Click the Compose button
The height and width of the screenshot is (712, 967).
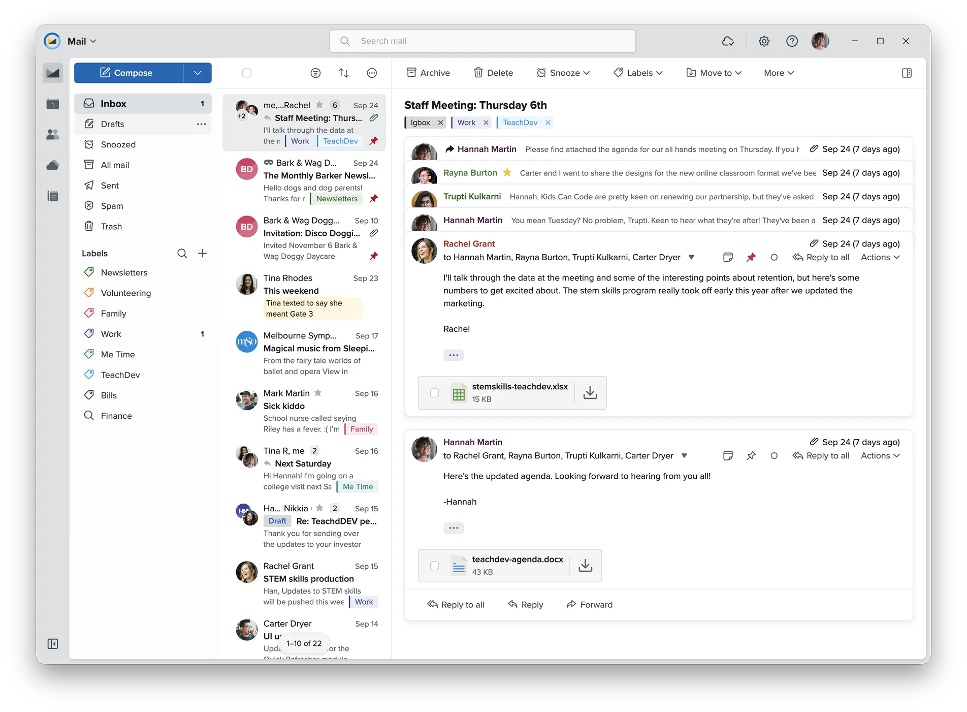[x=129, y=73]
